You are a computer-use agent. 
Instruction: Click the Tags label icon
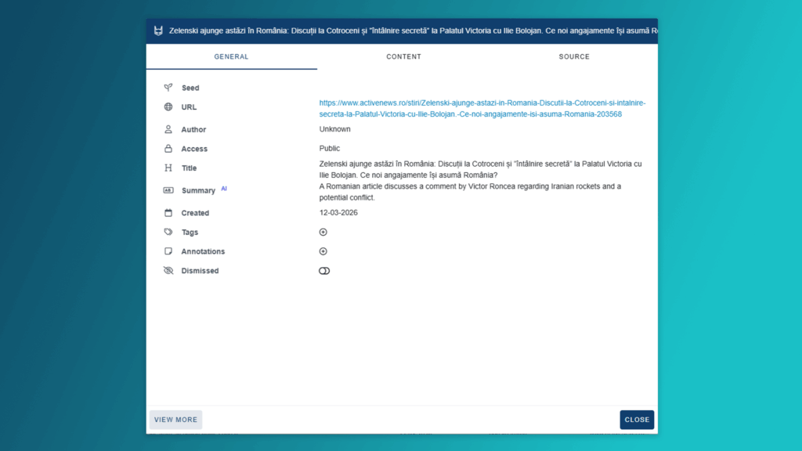168,233
